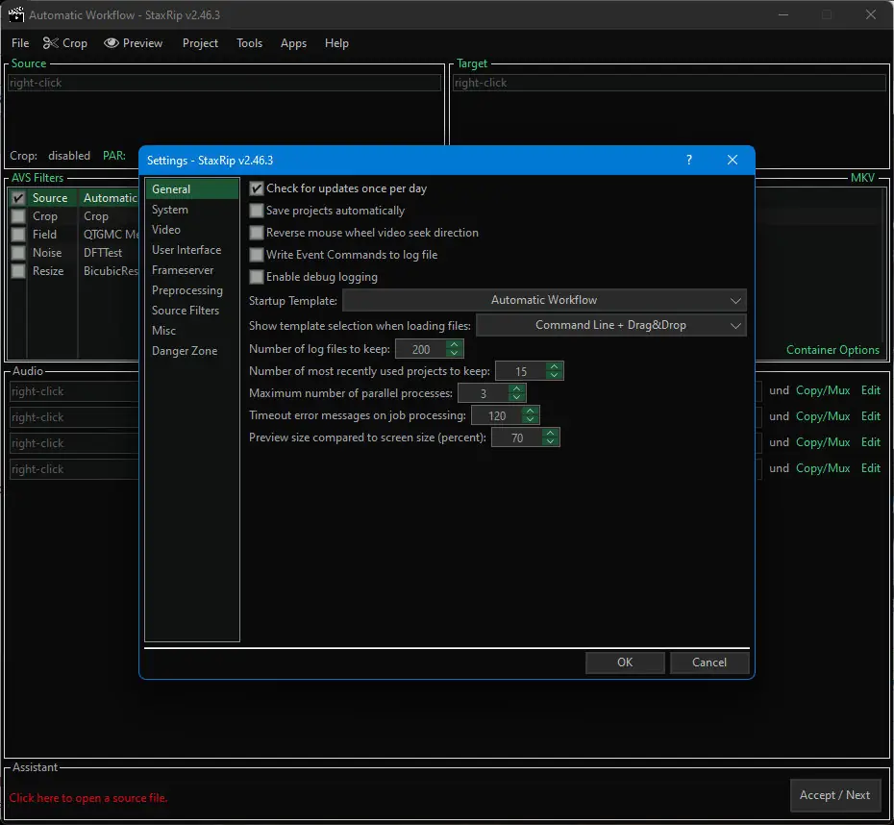Open the Startup Template dropdown
894x825 pixels.
544,300
